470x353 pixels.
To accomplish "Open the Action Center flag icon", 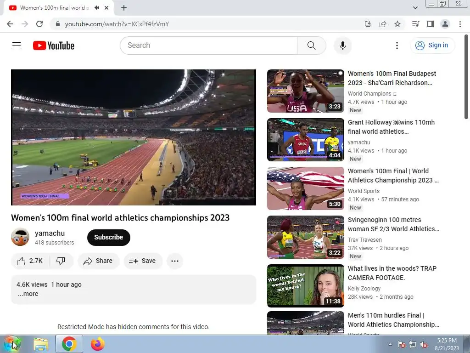I will click(401, 345).
